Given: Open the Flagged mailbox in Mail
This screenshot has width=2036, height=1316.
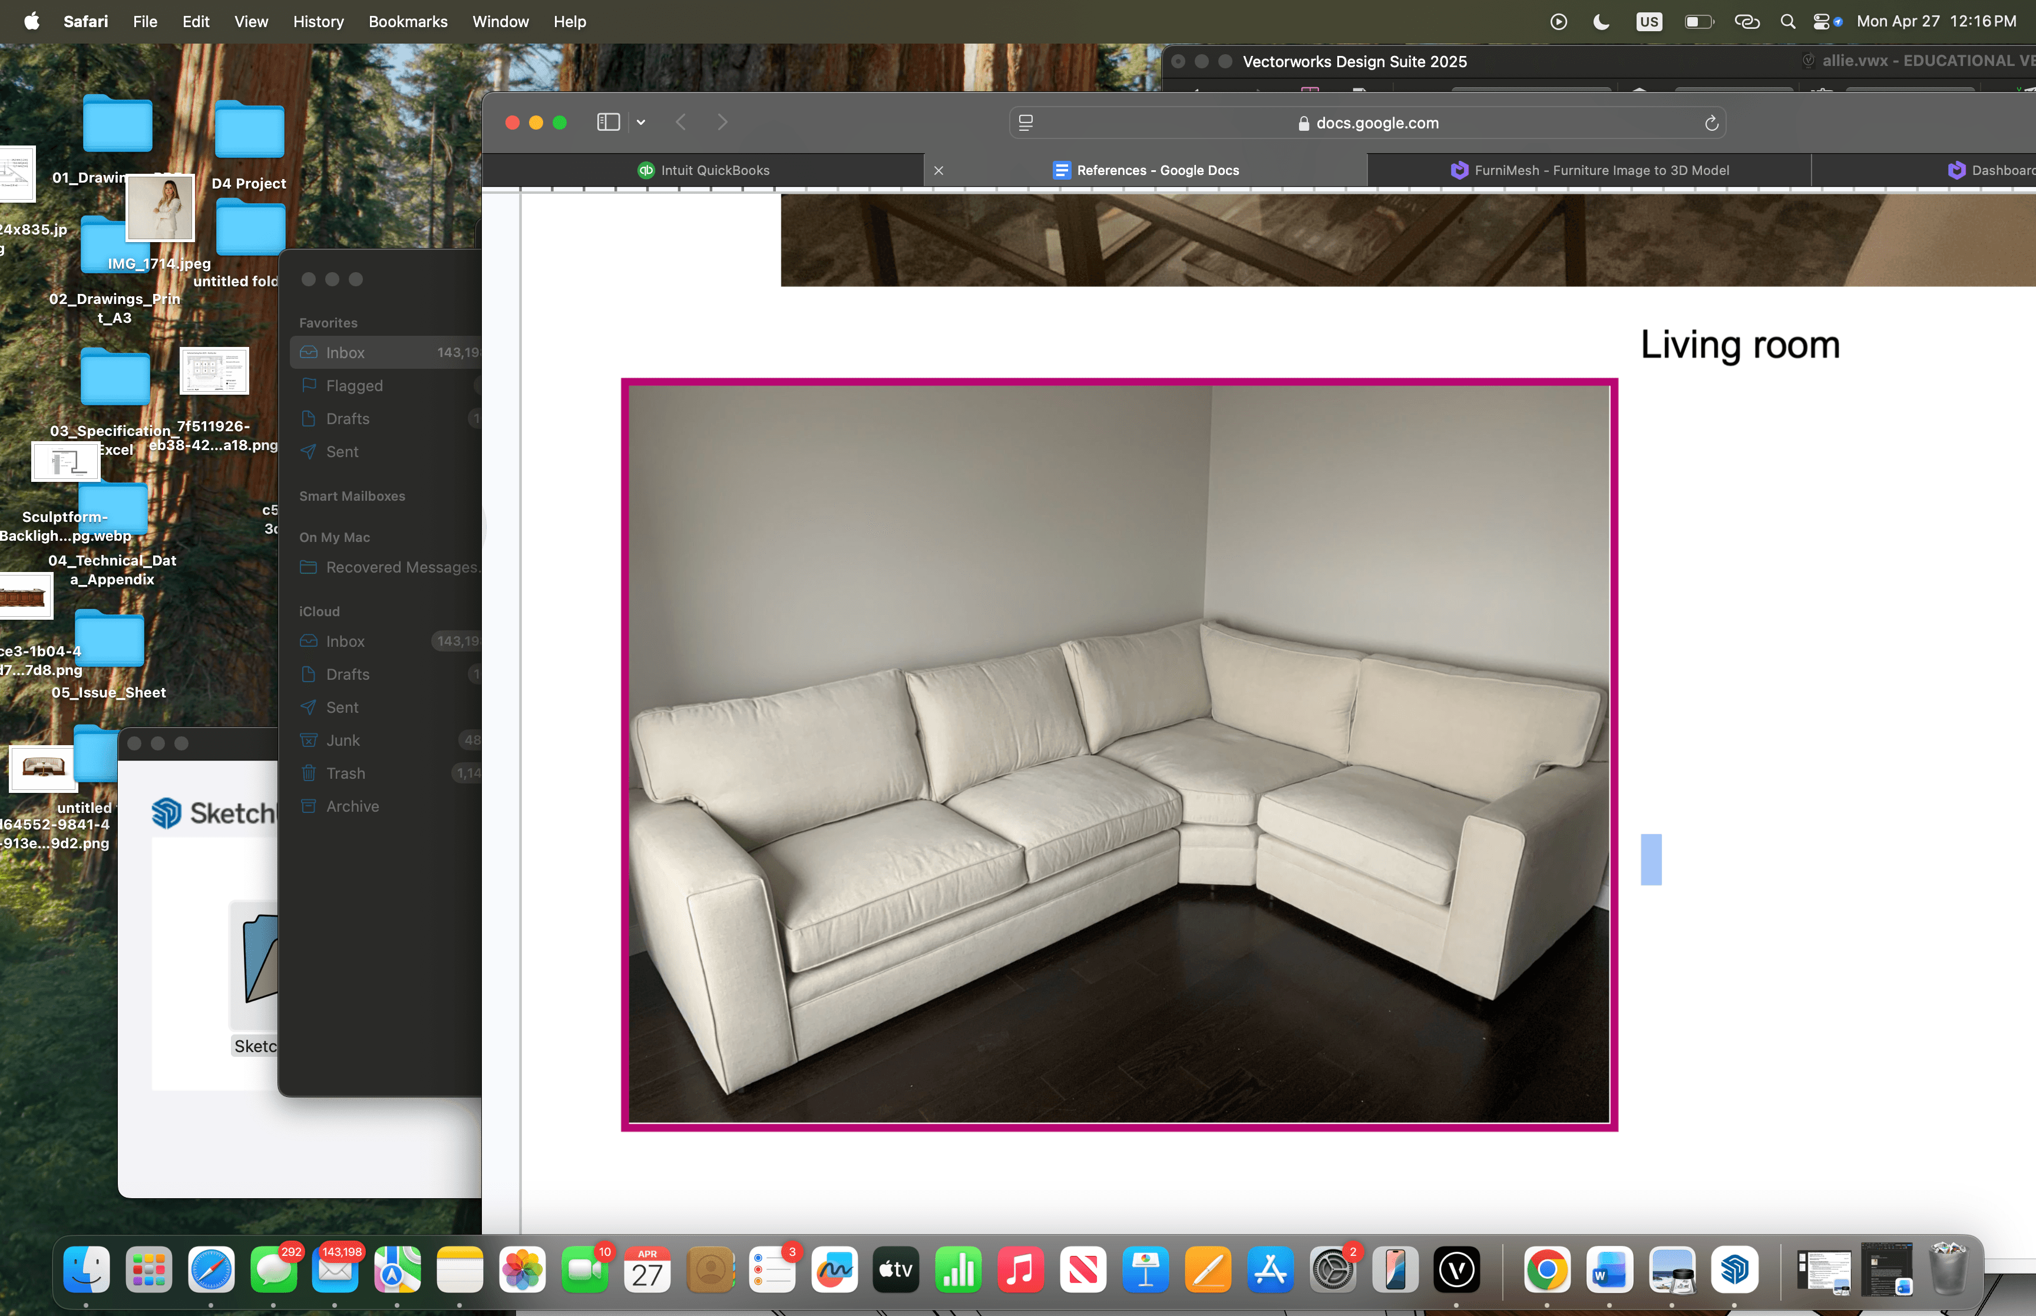Looking at the screenshot, I should [x=385, y=385].
